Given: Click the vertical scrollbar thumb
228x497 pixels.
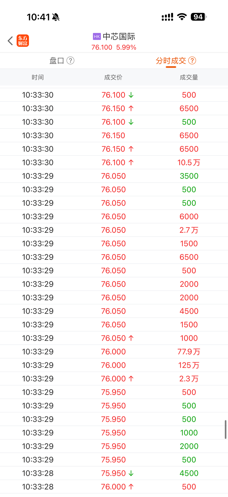Looking at the screenshot, I should 225,429.
